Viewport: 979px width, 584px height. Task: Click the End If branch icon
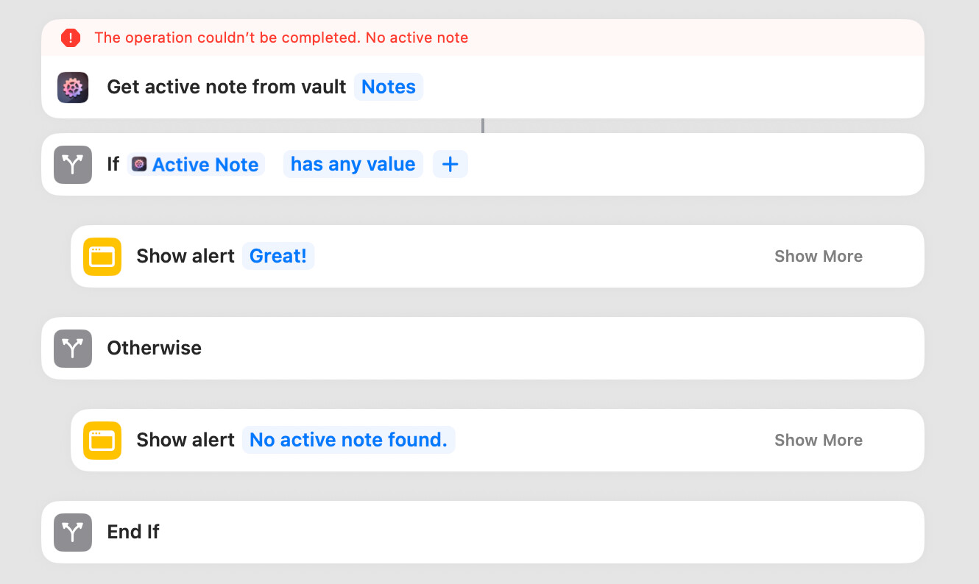[73, 532]
